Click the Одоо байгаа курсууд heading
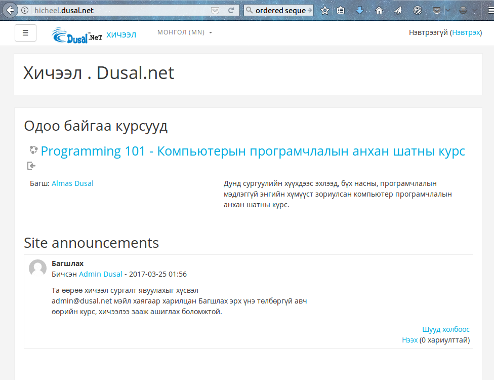This screenshot has width=494, height=380. (96, 126)
